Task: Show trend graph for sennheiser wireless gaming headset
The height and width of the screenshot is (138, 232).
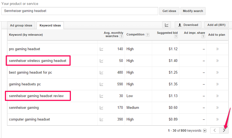Action: coord(101,61)
